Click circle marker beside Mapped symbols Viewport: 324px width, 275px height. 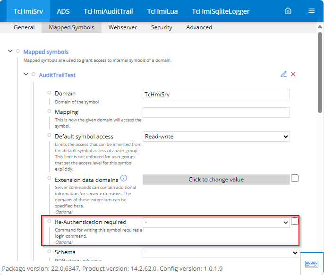(x=18, y=51)
